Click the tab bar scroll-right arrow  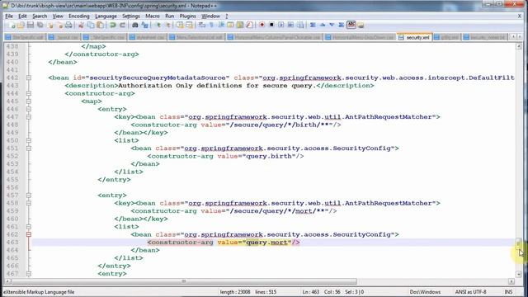pyautogui.click(x=520, y=36)
